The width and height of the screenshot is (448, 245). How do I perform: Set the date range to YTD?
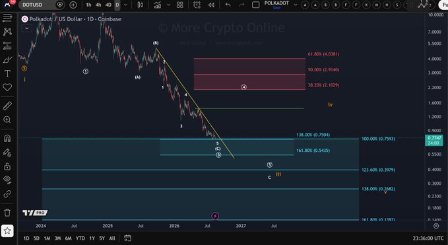tap(80, 238)
